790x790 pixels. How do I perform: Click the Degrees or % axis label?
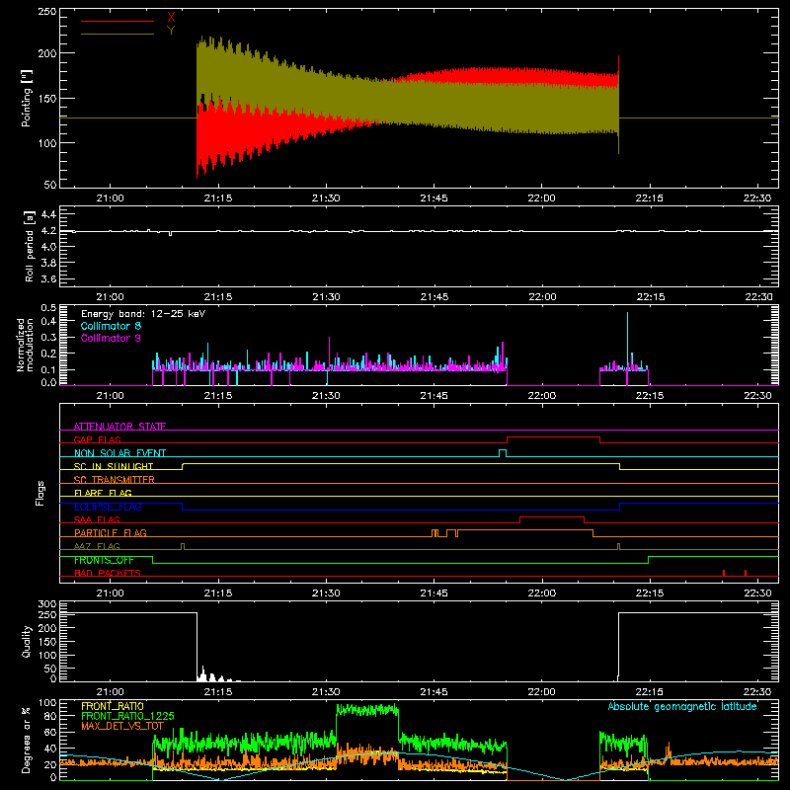click(x=27, y=740)
